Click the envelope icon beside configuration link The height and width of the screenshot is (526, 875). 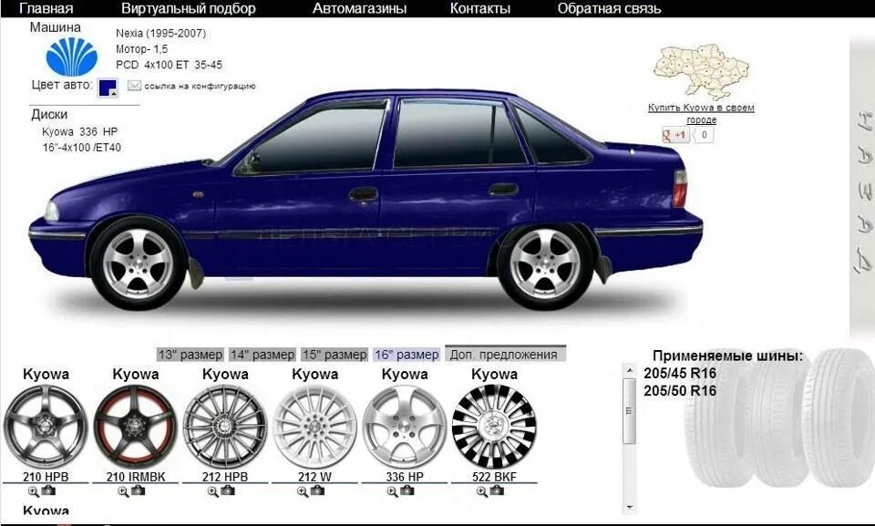(134, 86)
